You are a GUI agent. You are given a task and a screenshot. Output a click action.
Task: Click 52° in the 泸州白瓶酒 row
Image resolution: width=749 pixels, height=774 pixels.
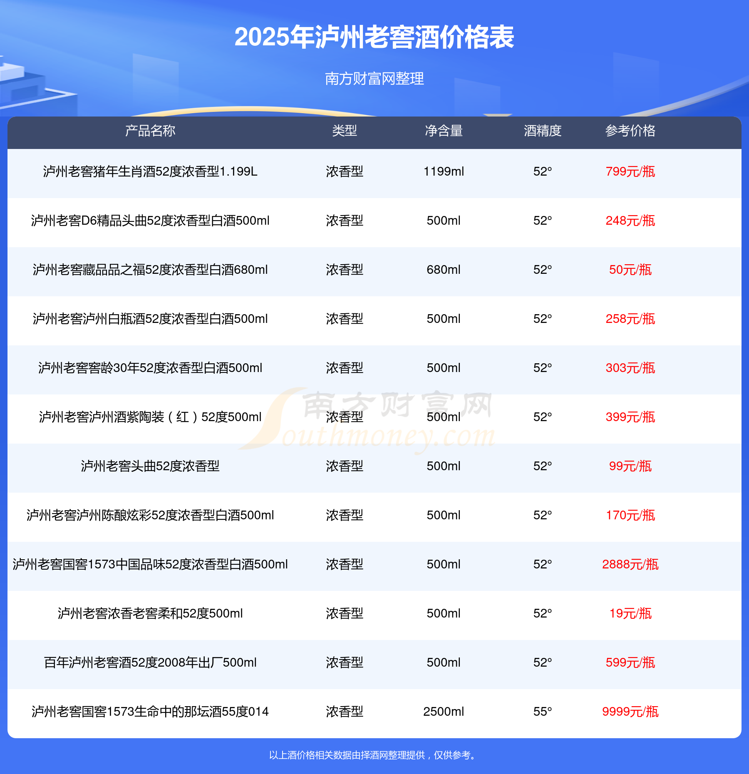click(543, 319)
